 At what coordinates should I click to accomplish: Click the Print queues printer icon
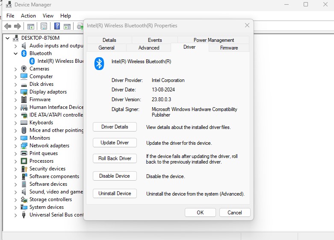pyautogui.click(x=24, y=153)
